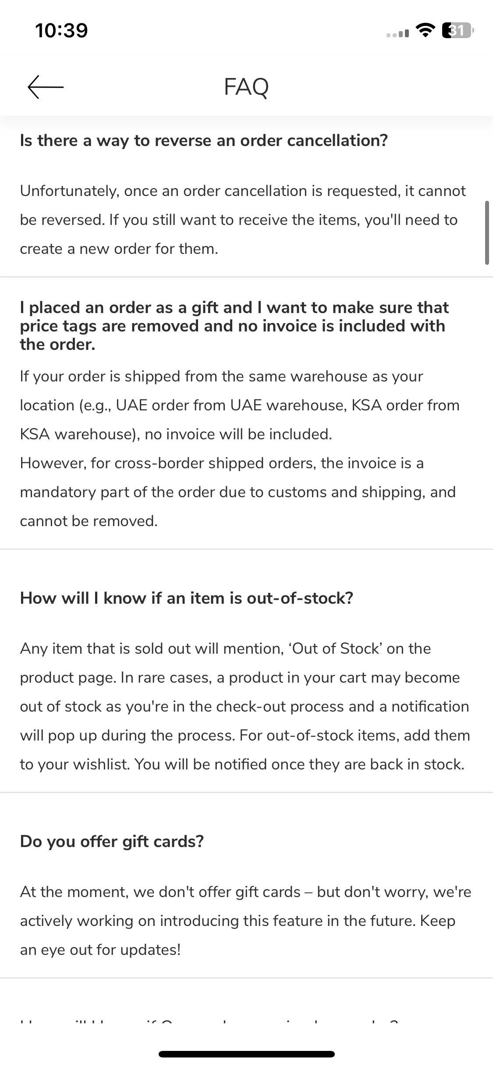
Task: Collapse the reverse order cancellation question
Action: [204, 140]
